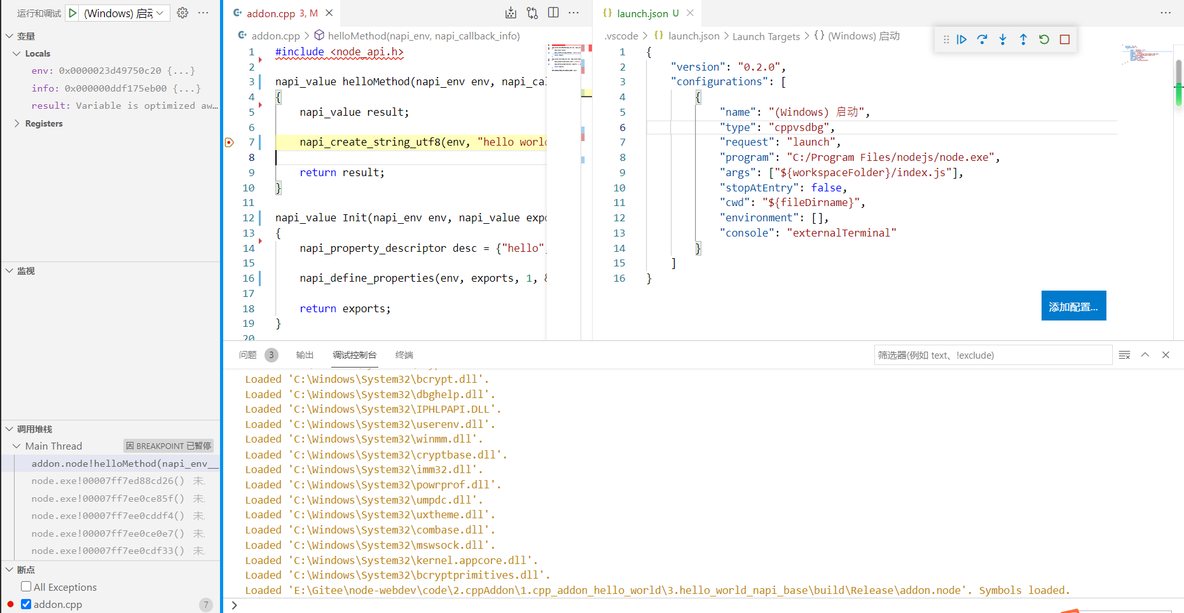Collapse the Main Thread call stack
The height and width of the screenshot is (613, 1184).
[17, 446]
